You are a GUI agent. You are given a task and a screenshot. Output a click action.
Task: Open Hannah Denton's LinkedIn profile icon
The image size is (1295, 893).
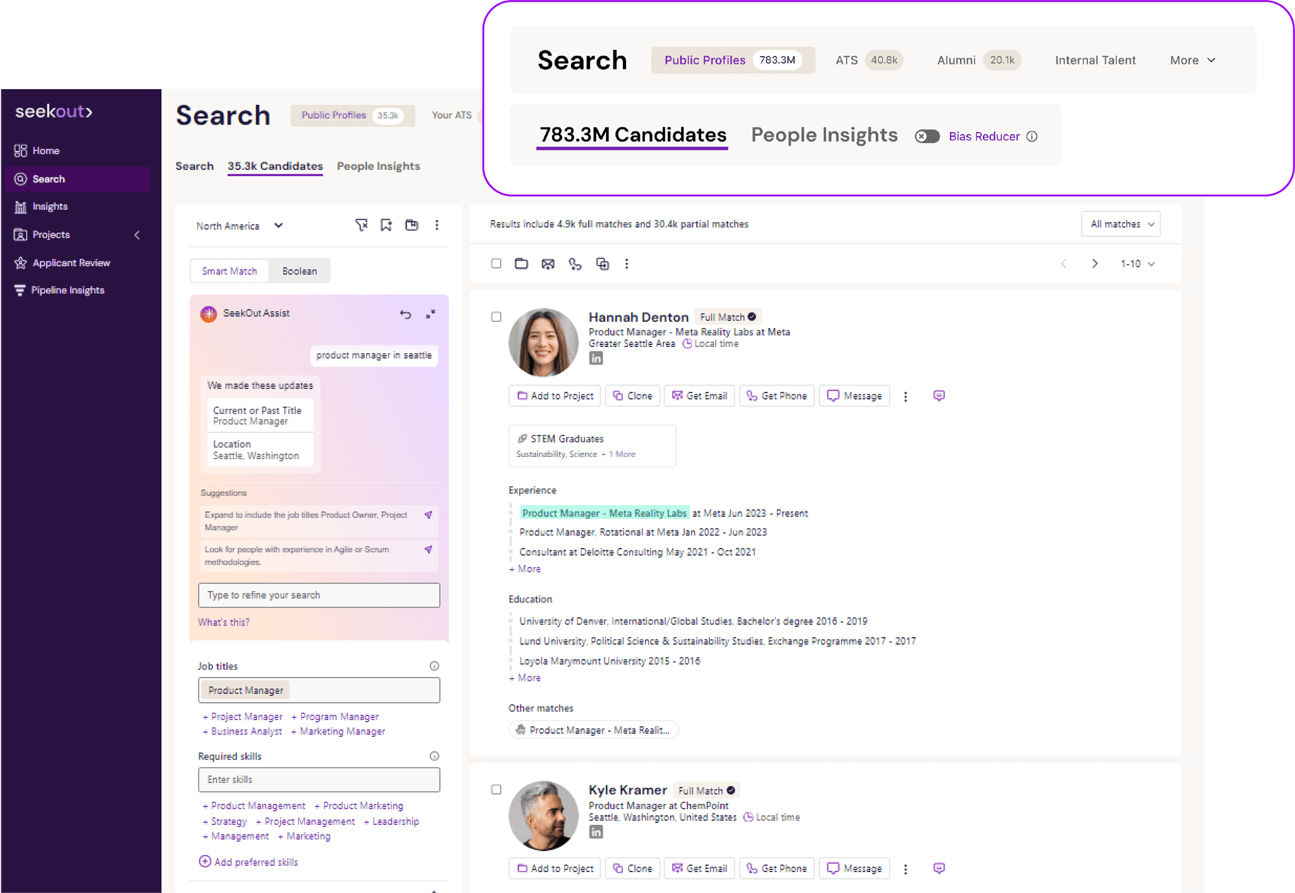pos(596,358)
